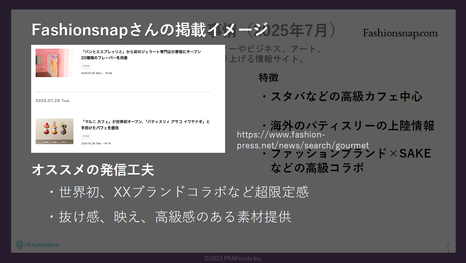Open the fashion-press.net gourmet URL
Viewport: 466px width, 263px height.
point(303,140)
